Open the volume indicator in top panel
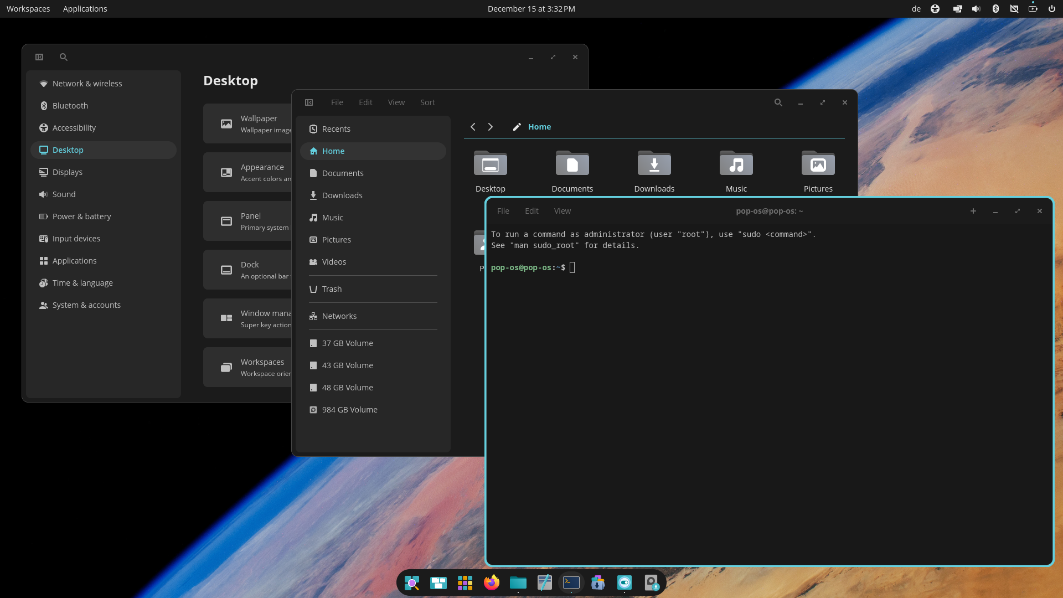 pyautogui.click(x=976, y=9)
